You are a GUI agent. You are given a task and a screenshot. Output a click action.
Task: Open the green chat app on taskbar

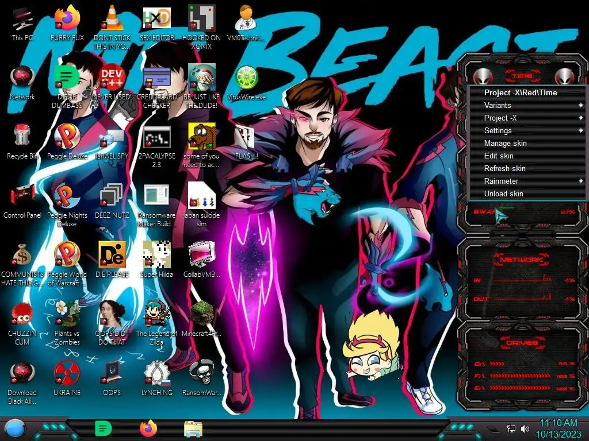[x=104, y=428]
